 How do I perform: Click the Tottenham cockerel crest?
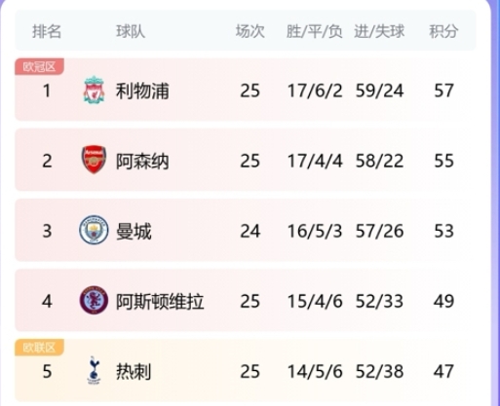(x=94, y=370)
